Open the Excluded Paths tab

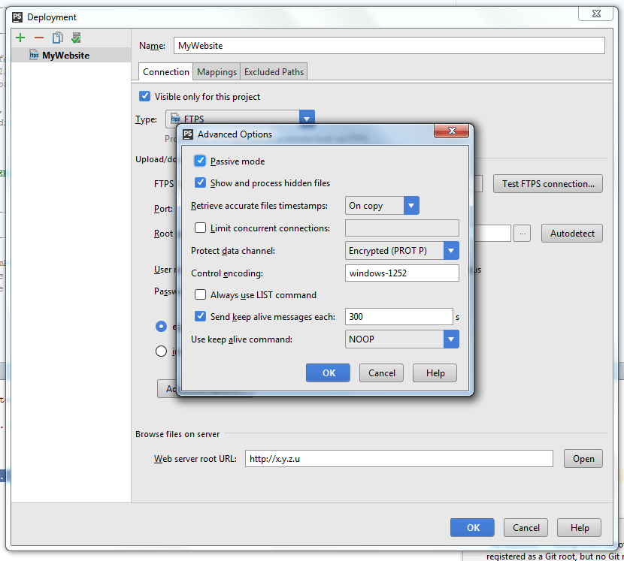274,72
